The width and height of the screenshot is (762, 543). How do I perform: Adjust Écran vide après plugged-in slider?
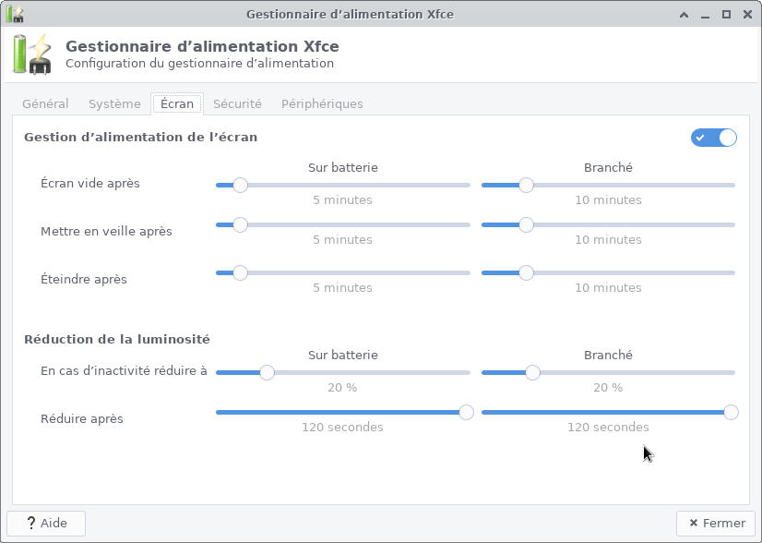click(608, 185)
